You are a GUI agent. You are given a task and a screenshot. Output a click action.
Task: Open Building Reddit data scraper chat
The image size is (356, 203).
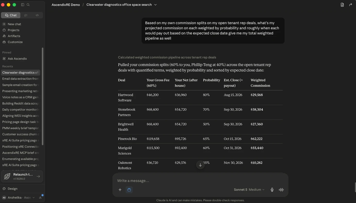[21, 103]
